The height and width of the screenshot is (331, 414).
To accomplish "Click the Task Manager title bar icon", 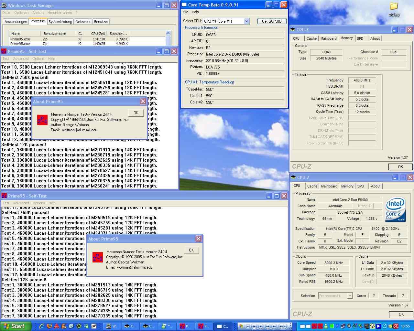I will pyautogui.click(x=4, y=5).
